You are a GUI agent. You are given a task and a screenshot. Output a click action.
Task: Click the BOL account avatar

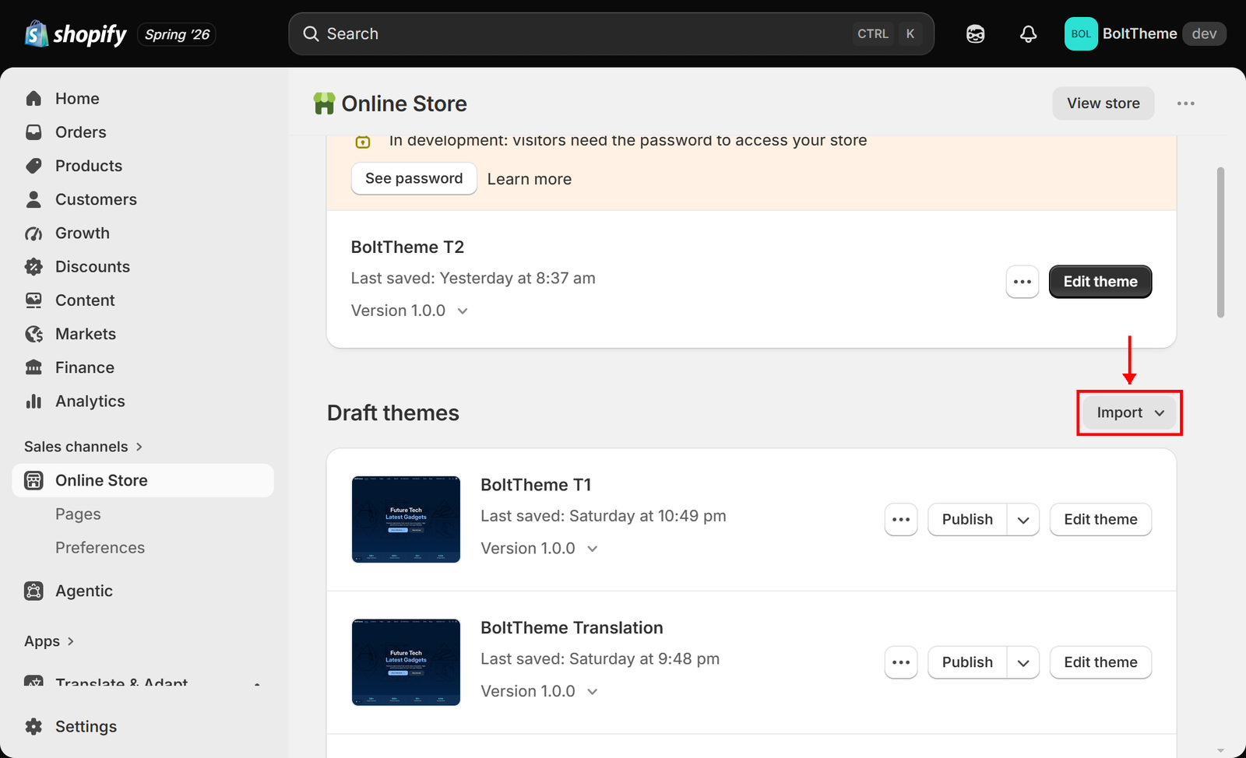pos(1081,34)
